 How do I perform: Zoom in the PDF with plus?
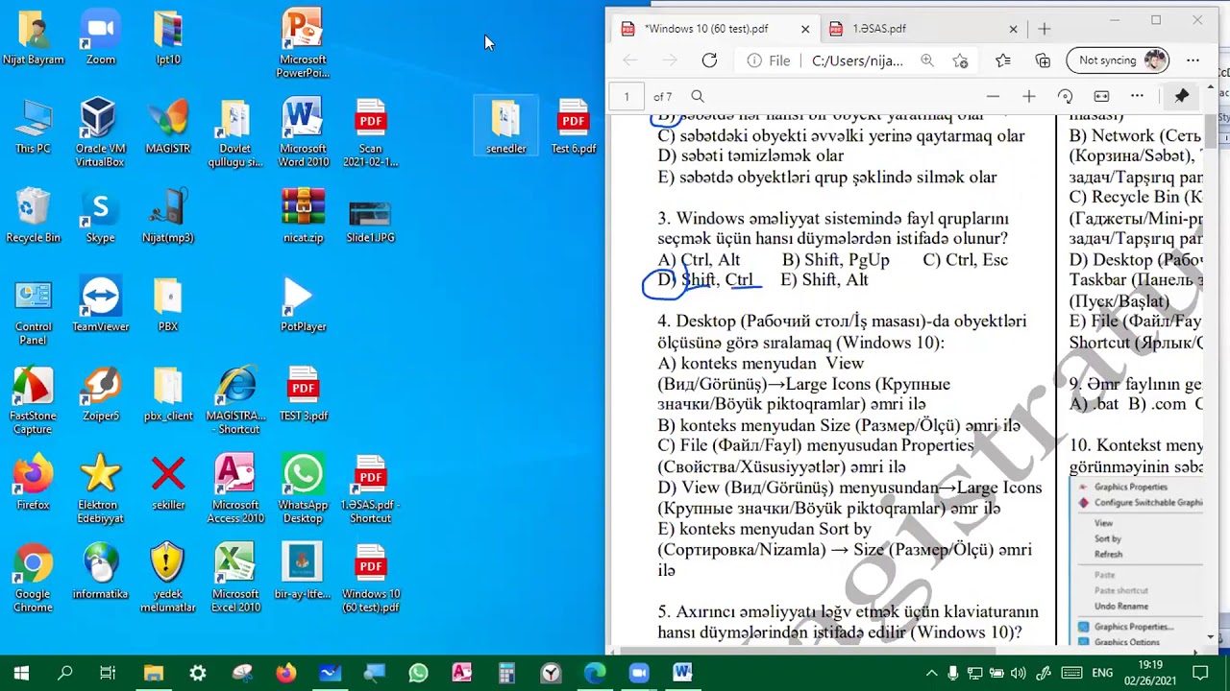coord(1028,96)
